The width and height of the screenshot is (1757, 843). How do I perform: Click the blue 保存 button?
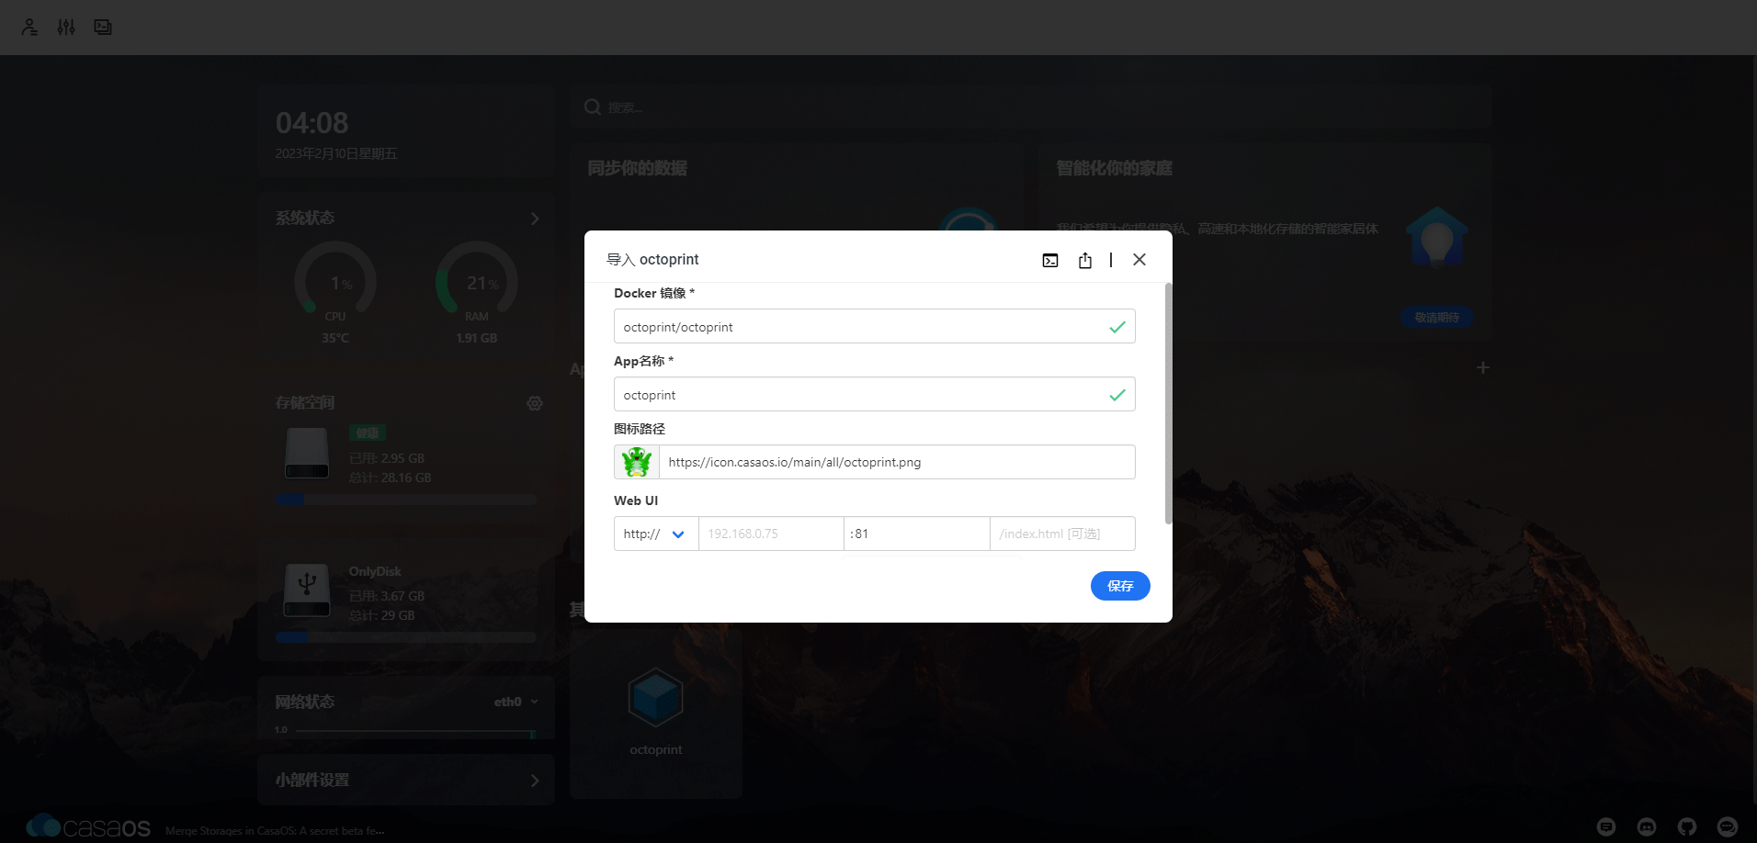(x=1120, y=586)
